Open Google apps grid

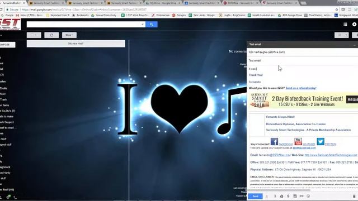pyautogui.click(x=345, y=25)
